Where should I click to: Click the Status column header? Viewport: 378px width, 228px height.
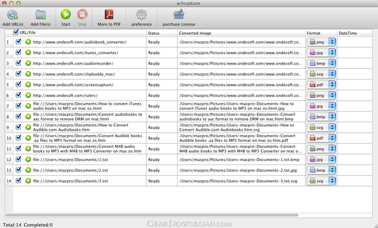162,33
